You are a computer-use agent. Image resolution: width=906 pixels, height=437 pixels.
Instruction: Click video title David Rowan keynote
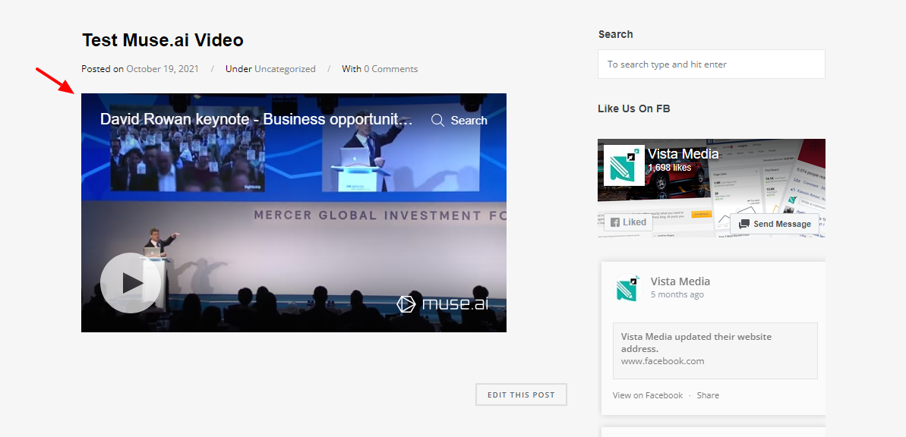[257, 120]
